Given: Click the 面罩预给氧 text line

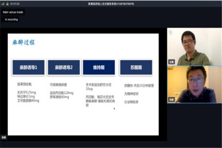Looking at the screenshot, I should [x=24, y=85].
